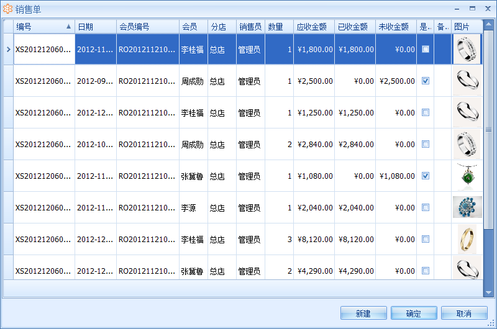Image resolution: width=497 pixels, height=329 pixels.
Task: Uncheck the checkbox in ¥1,080.00 row
Action: 426,176
